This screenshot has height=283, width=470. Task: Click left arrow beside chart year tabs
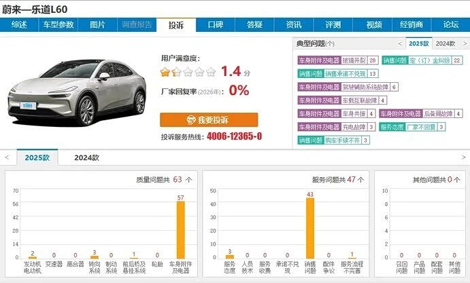pos(7,157)
